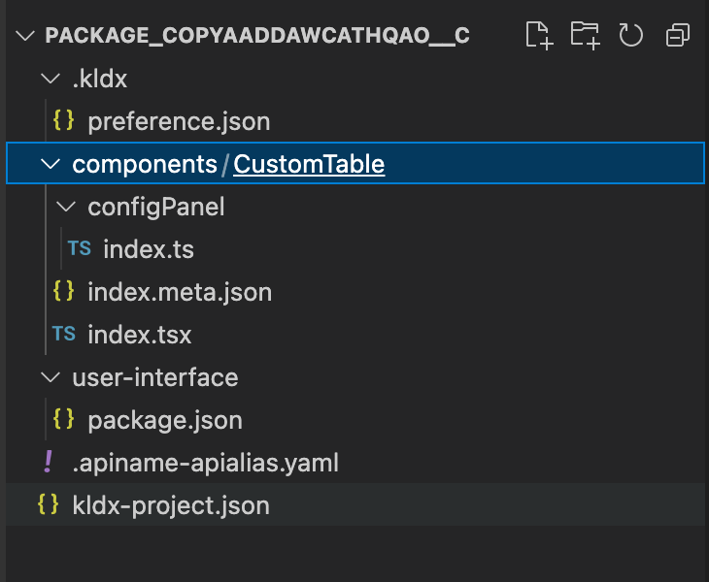This screenshot has height=582, width=709.
Task: Collapse the .kldx folder chevron
Action: (51, 79)
